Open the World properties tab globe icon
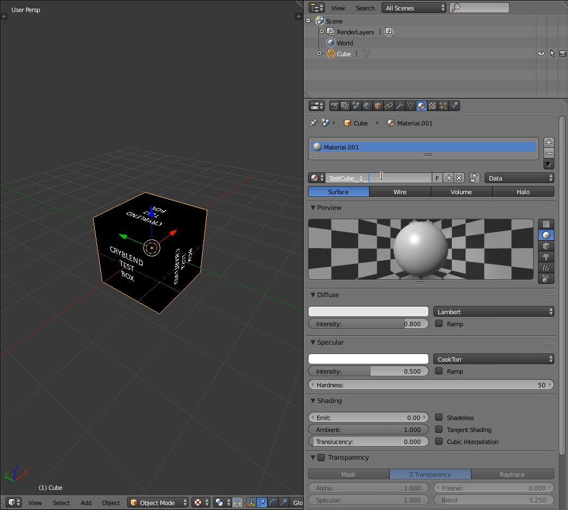 click(x=367, y=106)
